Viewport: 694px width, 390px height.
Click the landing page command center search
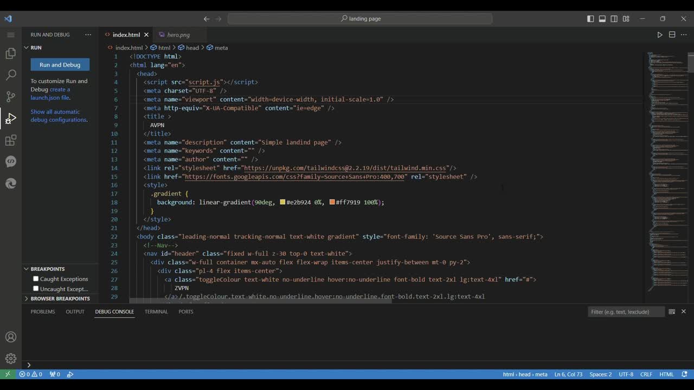(360, 18)
